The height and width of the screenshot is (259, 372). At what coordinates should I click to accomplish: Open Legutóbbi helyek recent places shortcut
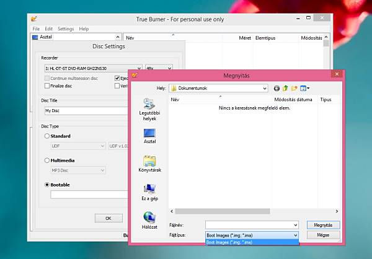(149, 110)
